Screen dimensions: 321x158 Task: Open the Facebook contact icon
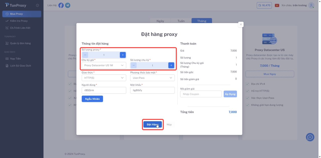point(61,5)
